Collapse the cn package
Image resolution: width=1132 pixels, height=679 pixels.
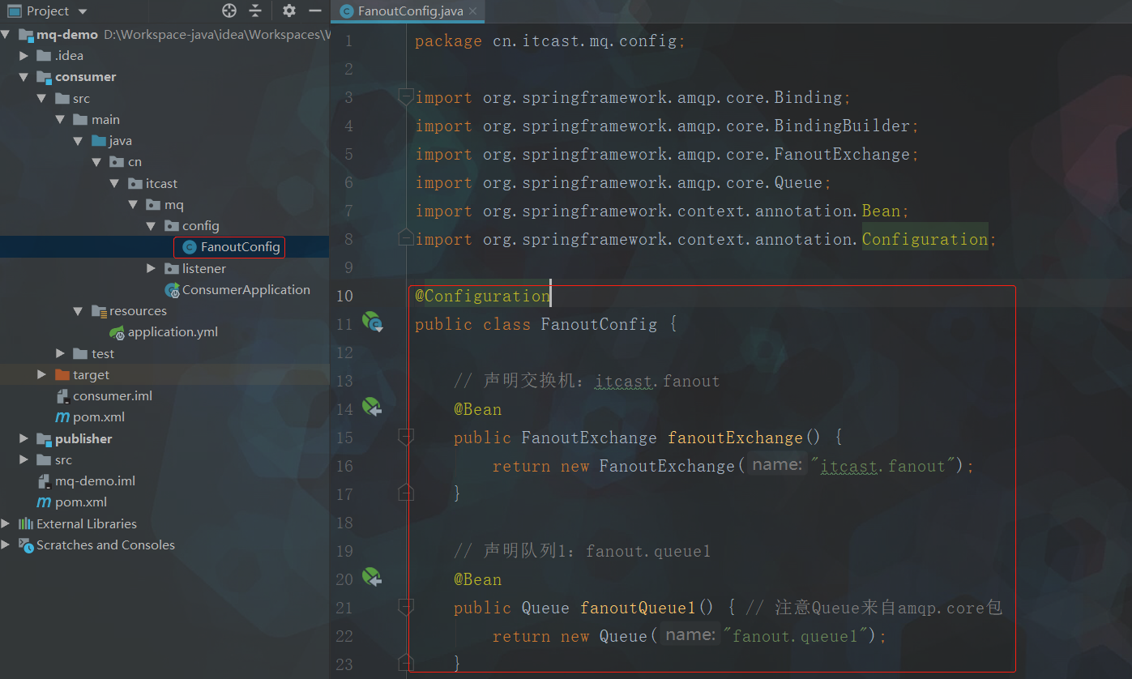tap(96, 162)
